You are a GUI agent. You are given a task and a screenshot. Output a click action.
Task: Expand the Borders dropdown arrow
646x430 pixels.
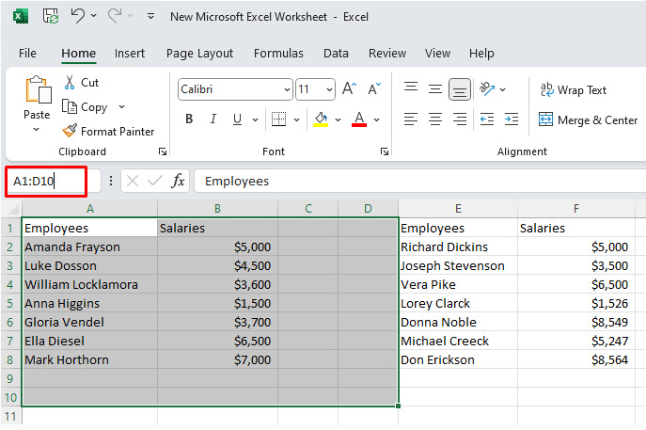(x=296, y=119)
